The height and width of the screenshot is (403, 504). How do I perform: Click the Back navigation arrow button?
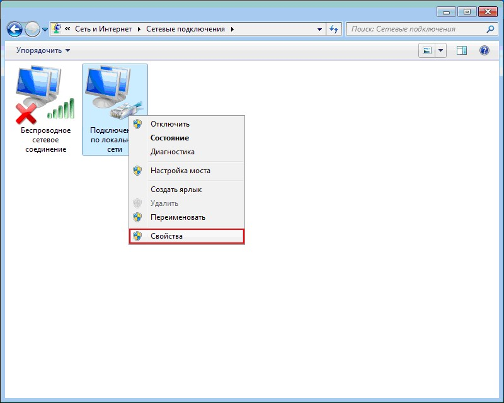(15, 29)
